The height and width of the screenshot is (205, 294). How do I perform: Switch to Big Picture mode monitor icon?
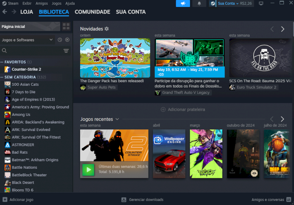pyautogui.click(x=261, y=3)
